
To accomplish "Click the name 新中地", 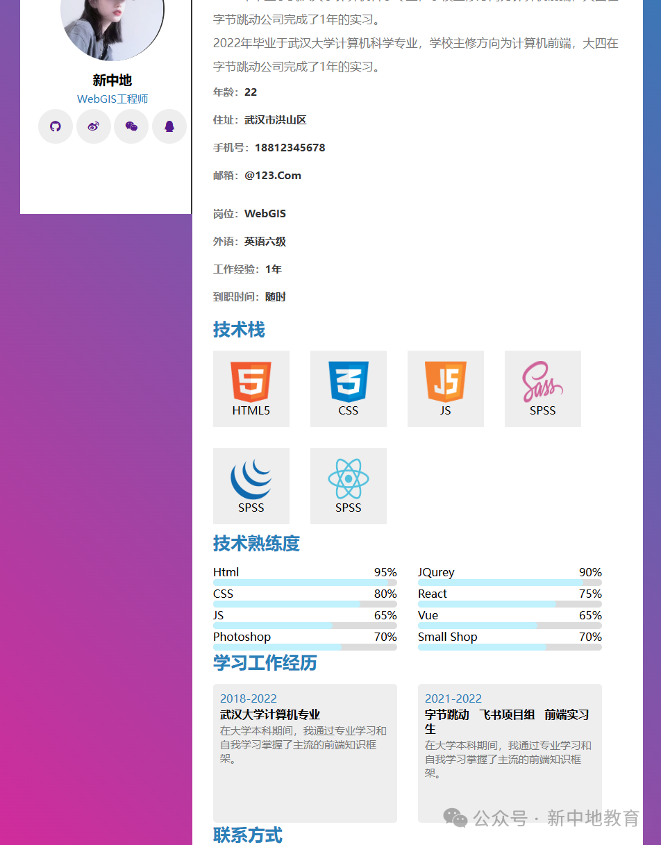I will point(112,80).
